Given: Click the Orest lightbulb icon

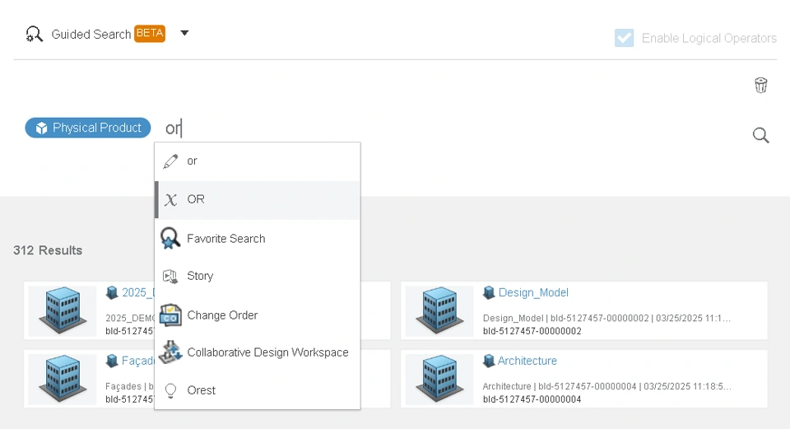Looking at the screenshot, I should click(170, 390).
